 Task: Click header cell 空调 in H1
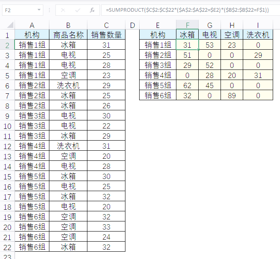[232, 35]
